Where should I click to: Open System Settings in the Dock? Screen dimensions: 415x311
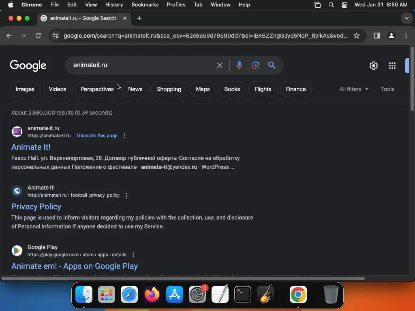point(197,294)
